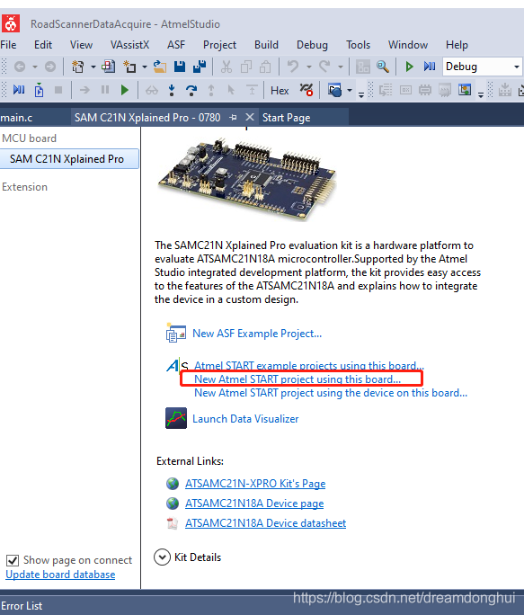Click the QuickWatch glasses icon
This screenshot has width=524, height=615.
tap(152, 91)
